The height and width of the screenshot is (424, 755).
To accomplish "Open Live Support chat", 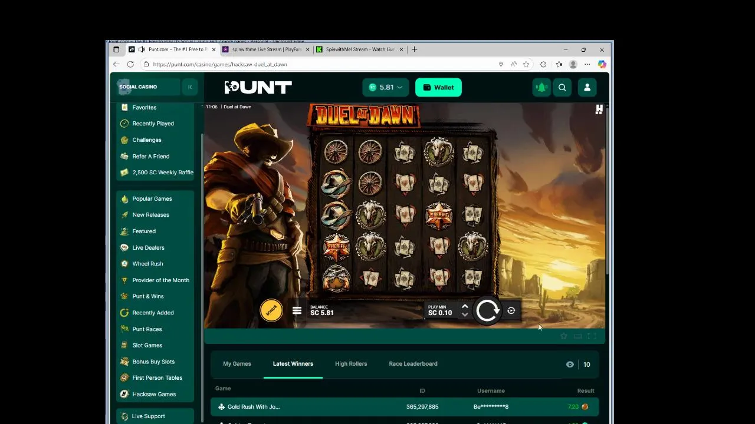I will point(148,416).
